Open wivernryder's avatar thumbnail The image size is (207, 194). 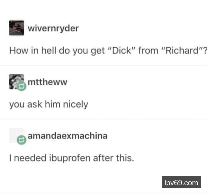[x=17, y=28]
